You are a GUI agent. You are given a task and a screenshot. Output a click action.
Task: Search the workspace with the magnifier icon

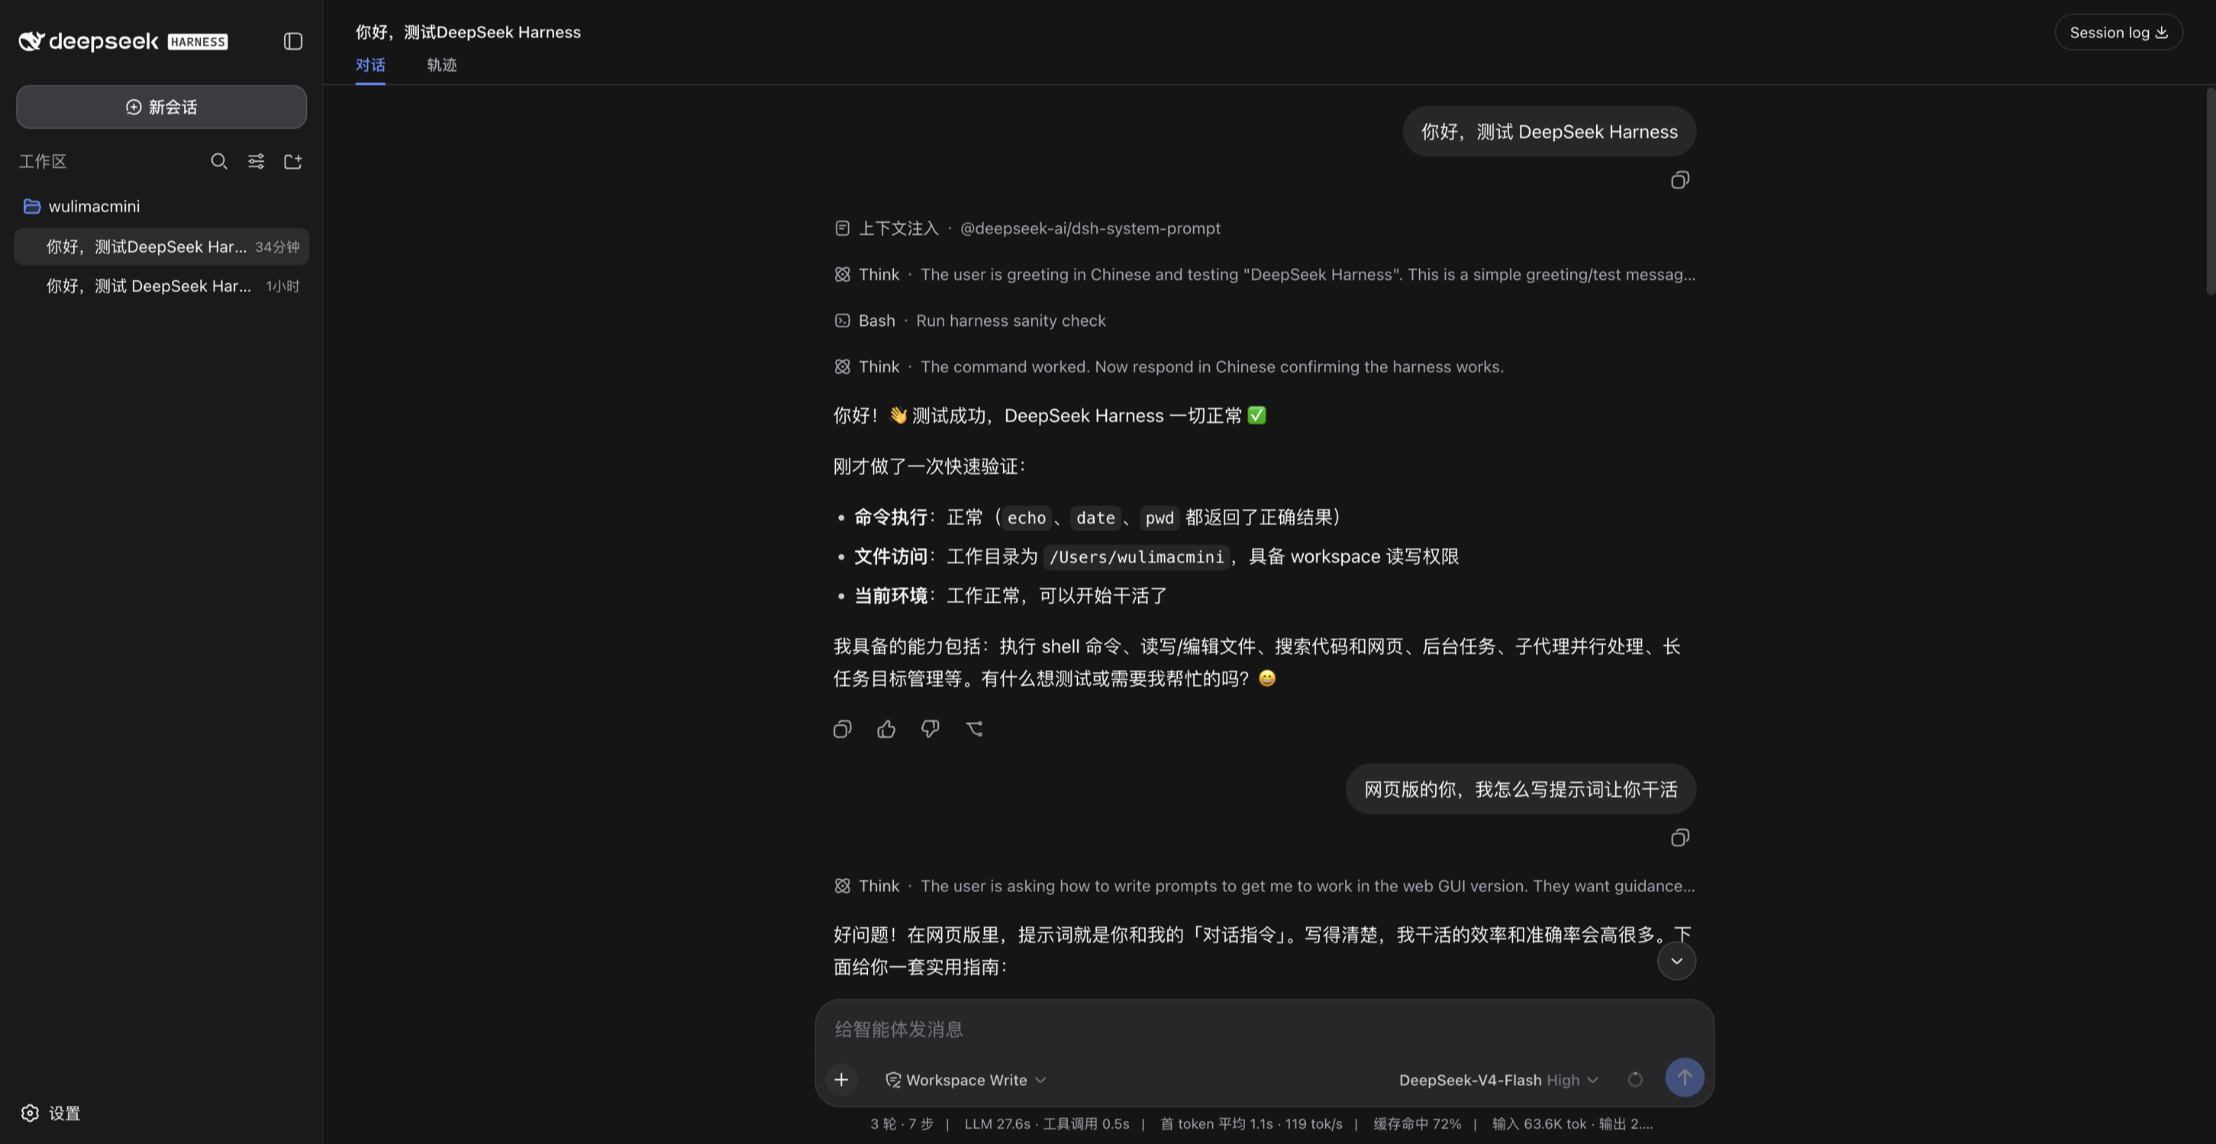tap(219, 161)
